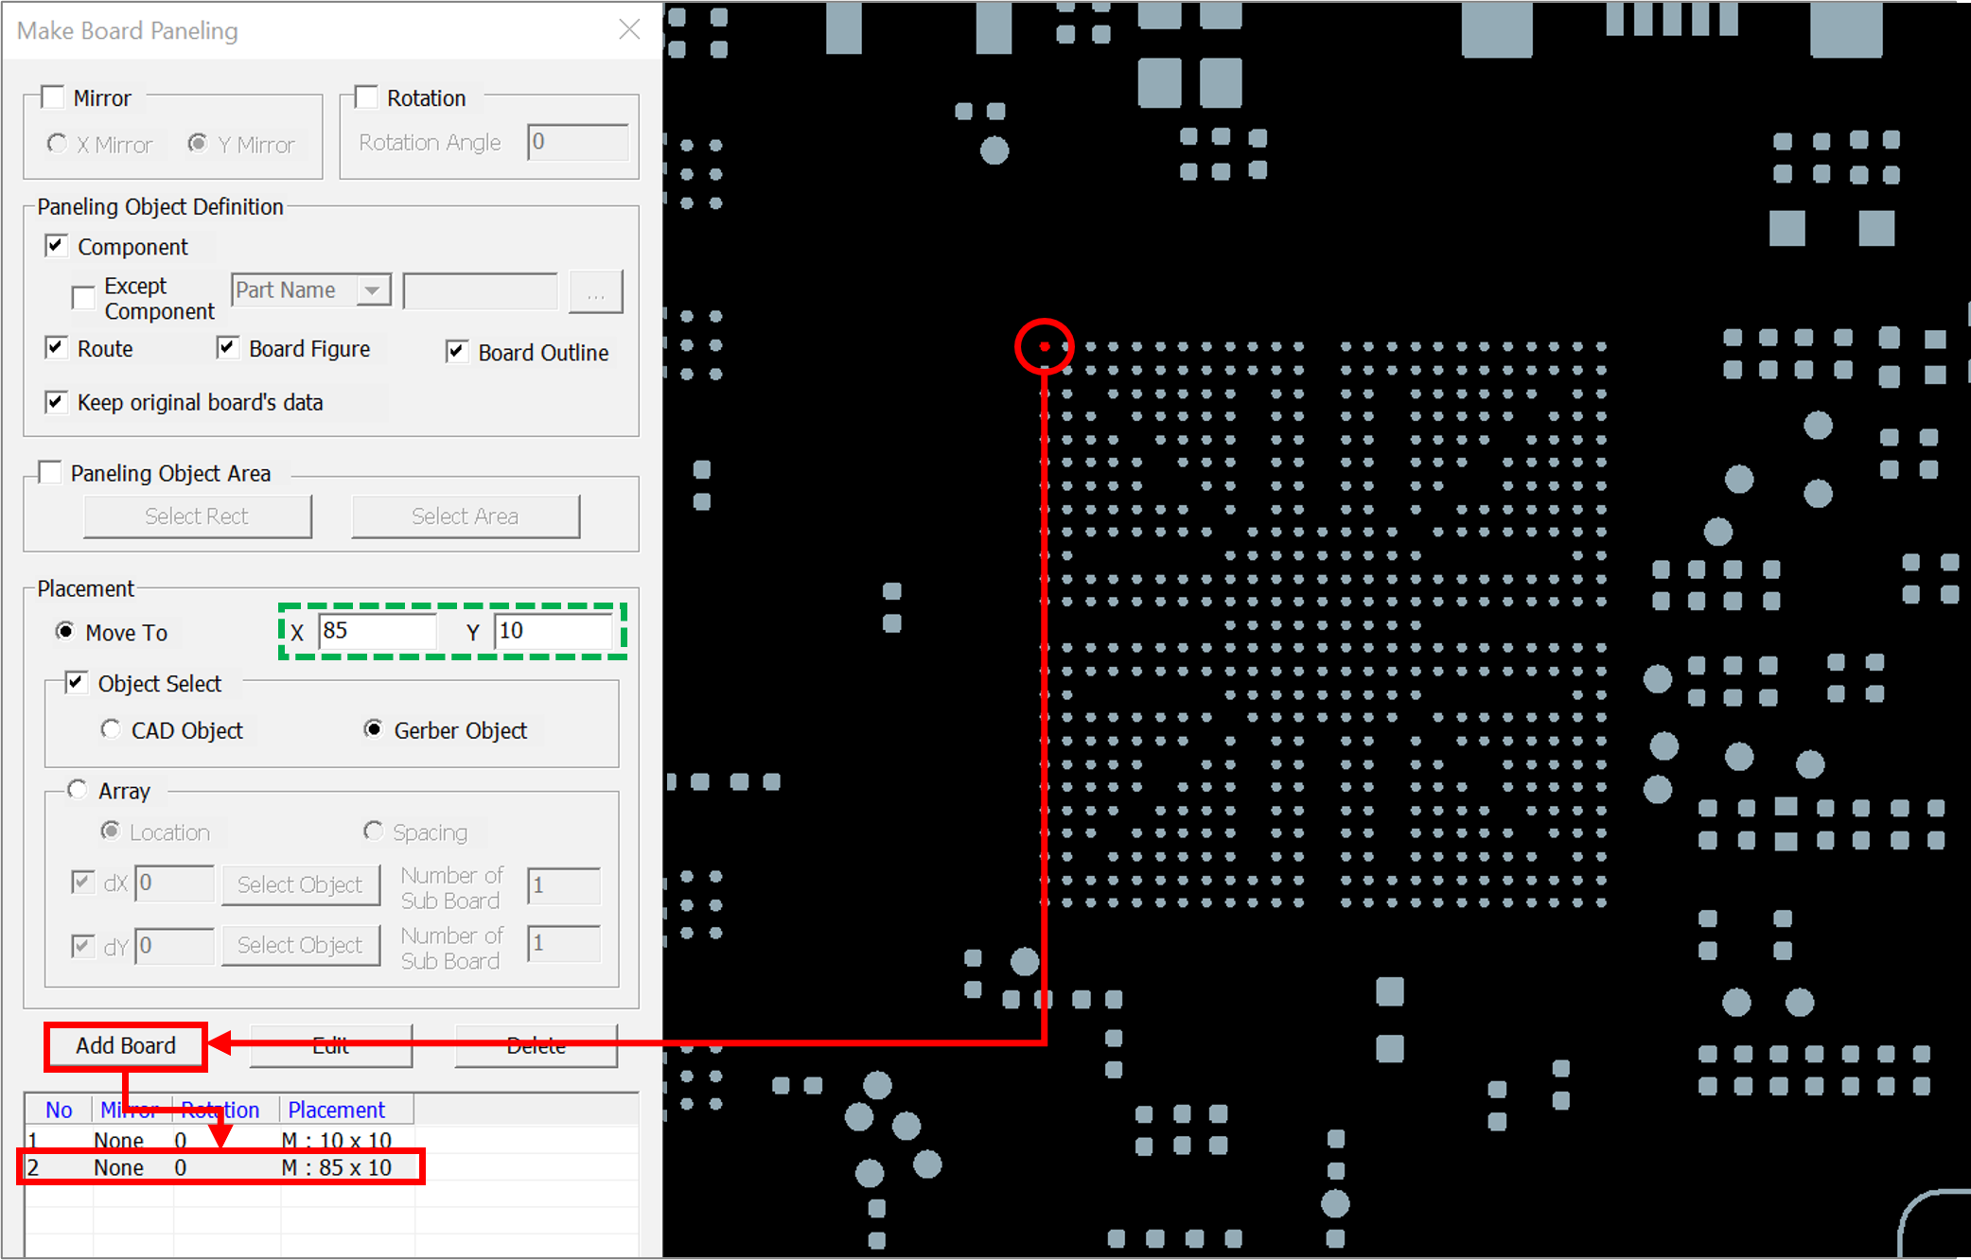Click the X coordinate input field

point(377,631)
